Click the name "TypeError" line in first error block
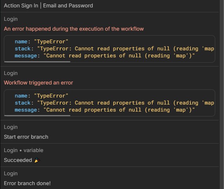Screen dimensions: 224x189 coord(41,42)
